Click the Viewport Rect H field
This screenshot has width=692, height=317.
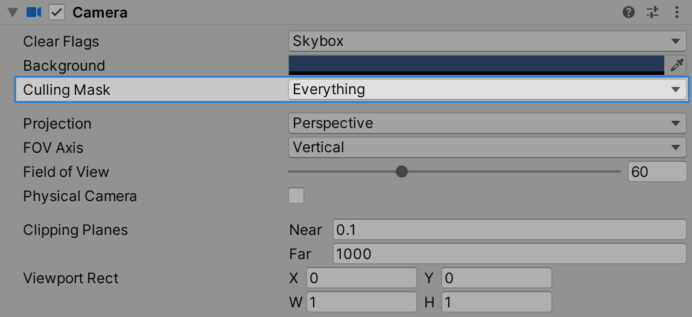click(496, 302)
